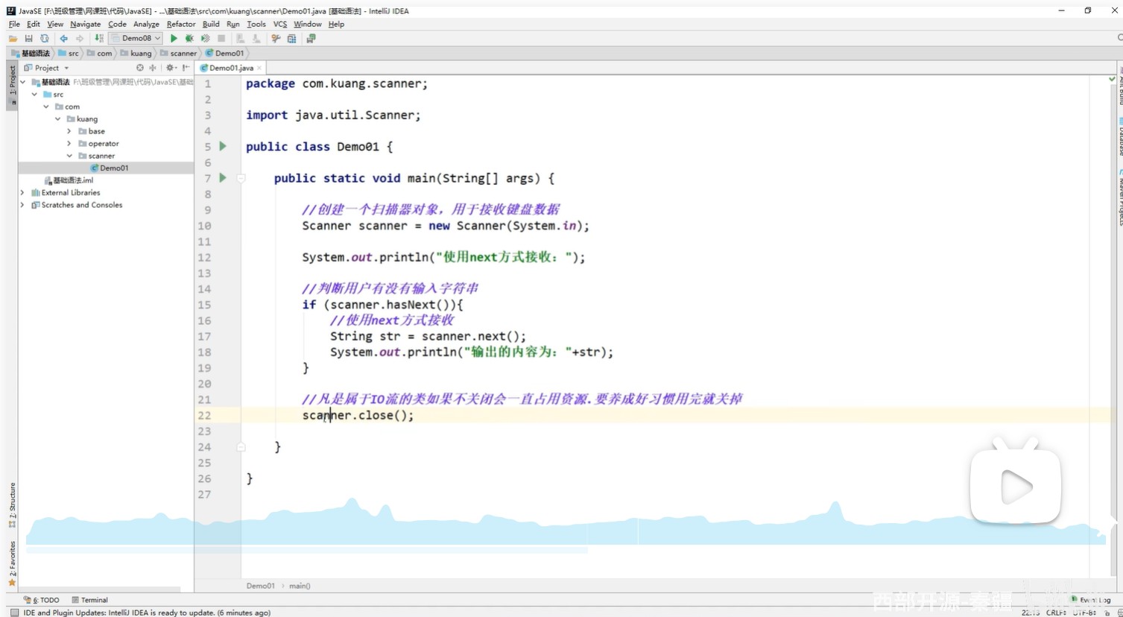1123x617 pixels.
Task: Click the Debug bug toolbar icon
Action: coord(189,38)
